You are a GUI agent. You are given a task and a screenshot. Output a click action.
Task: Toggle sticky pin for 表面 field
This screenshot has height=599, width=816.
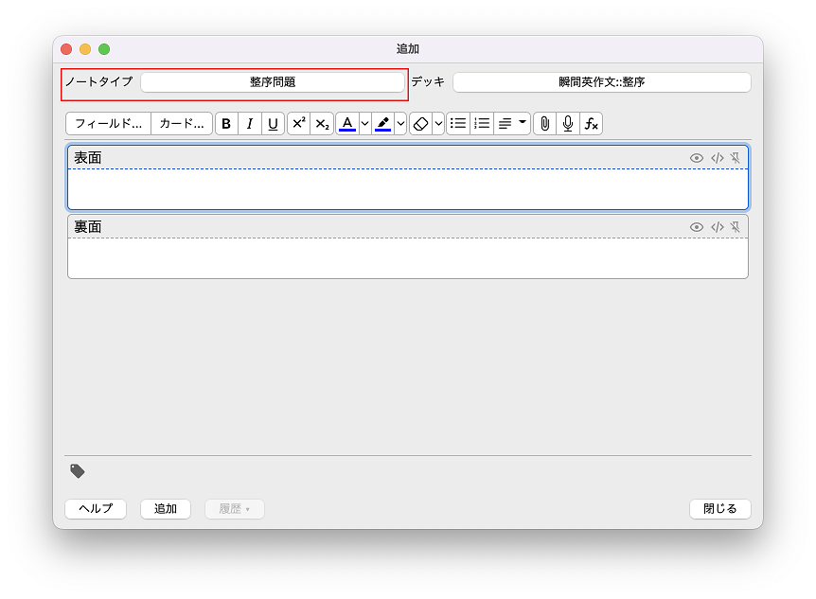click(x=735, y=158)
